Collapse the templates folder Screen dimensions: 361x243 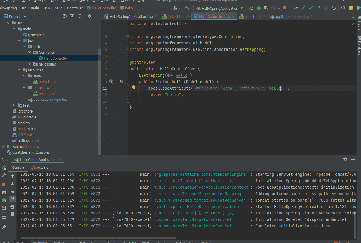[24, 88]
